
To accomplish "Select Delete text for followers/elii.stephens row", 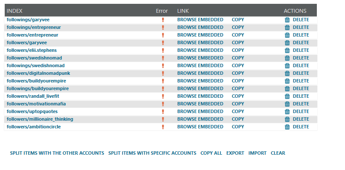I will tap(301, 50).
